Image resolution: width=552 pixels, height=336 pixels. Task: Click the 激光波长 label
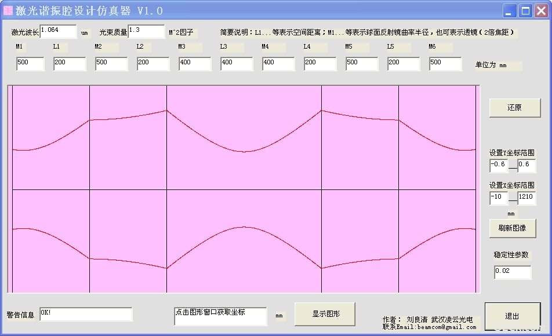coord(25,32)
